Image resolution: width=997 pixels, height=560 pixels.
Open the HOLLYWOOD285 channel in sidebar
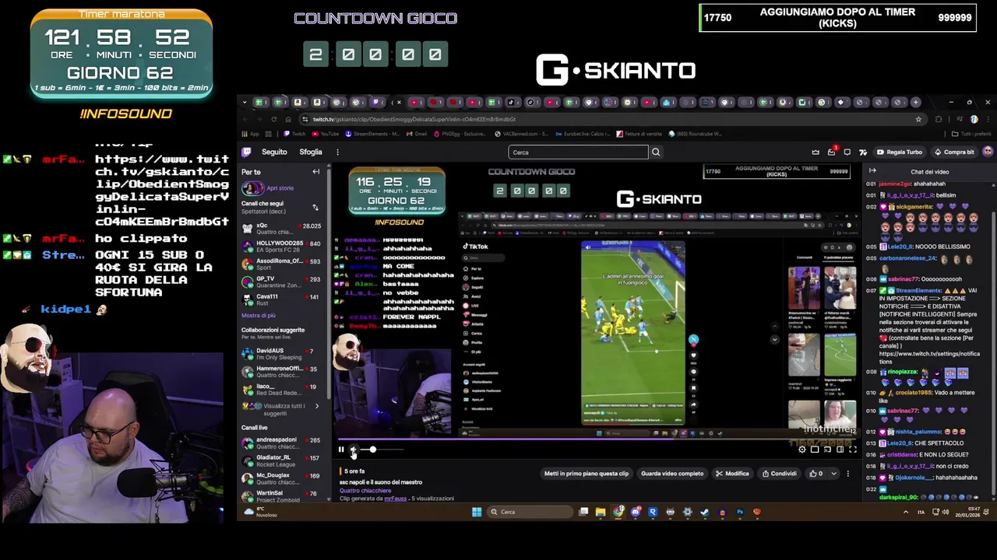pos(281,247)
